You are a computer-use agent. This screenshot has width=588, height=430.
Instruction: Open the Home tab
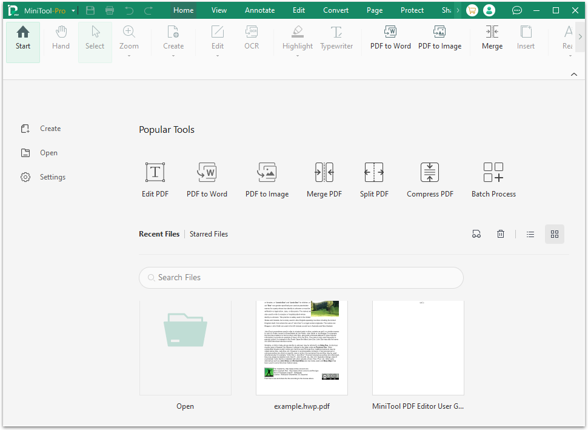tap(184, 10)
